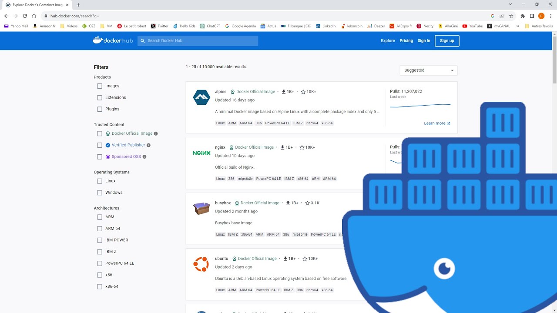The width and height of the screenshot is (557, 313).
Task: Click Sign In in the header
Action: [424, 41]
